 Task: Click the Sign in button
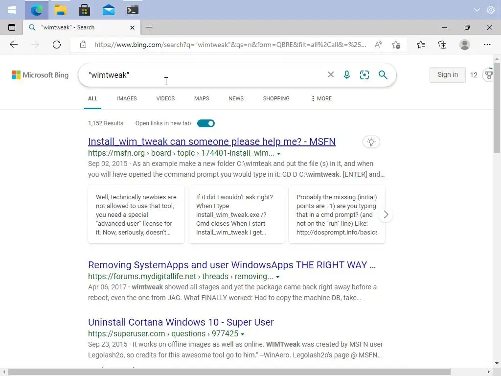[447, 75]
